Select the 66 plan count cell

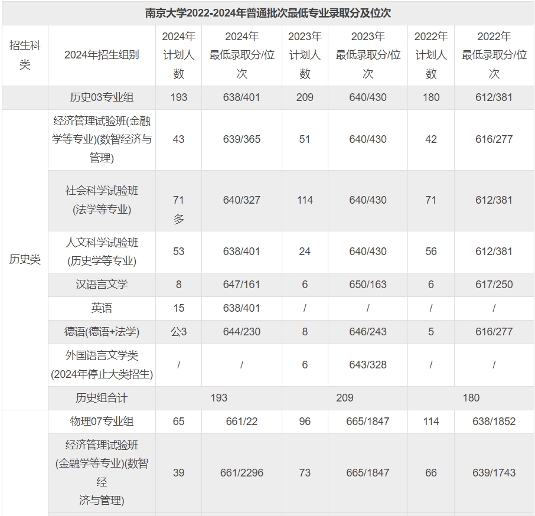431,473
